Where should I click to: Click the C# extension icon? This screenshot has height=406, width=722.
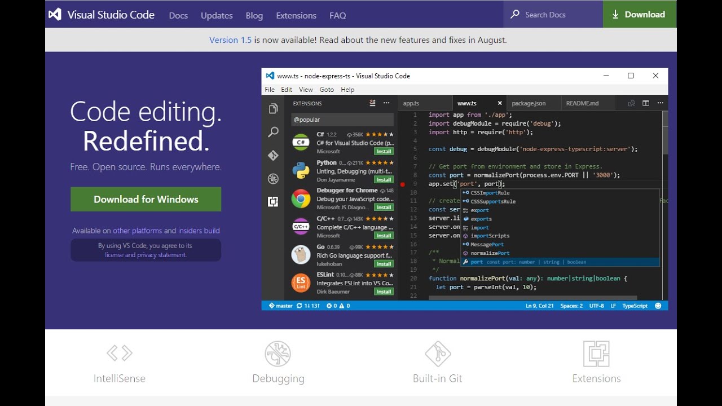click(x=301, y=142)
